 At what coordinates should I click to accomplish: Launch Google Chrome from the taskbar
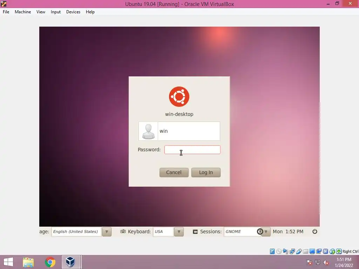[50, 262]
